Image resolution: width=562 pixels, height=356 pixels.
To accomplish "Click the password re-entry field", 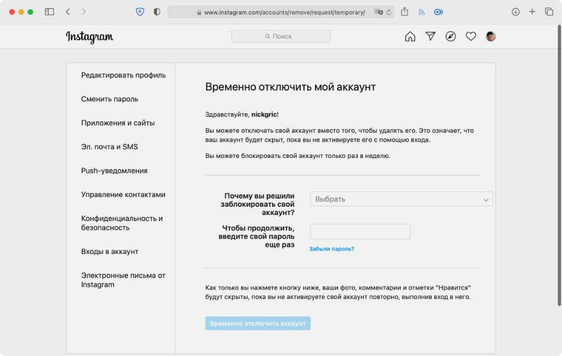I will pyautogui.click(x=360, y=231).
